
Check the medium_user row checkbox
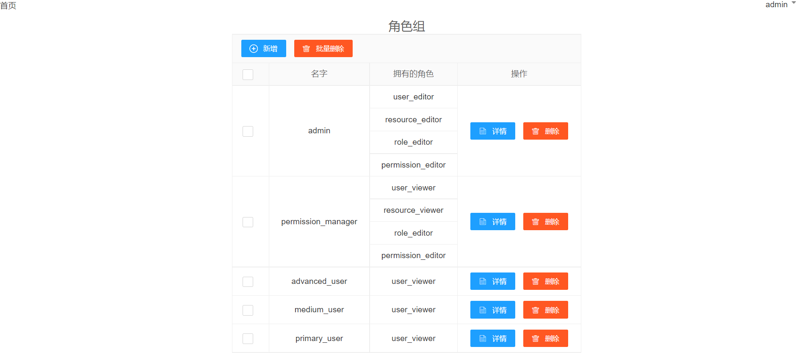pos(248,310)
